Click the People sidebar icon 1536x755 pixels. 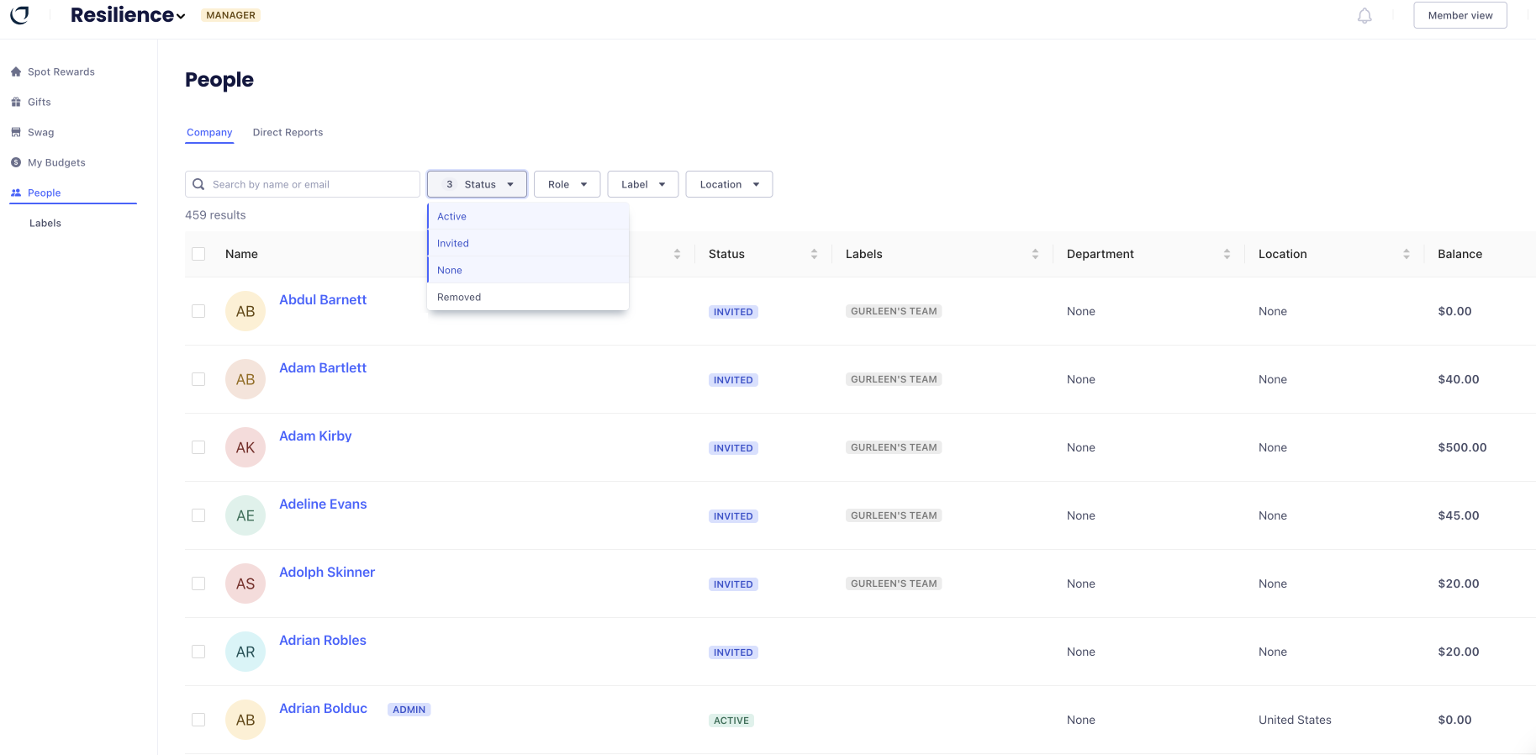pyautogui.click(x=16, y=193)
